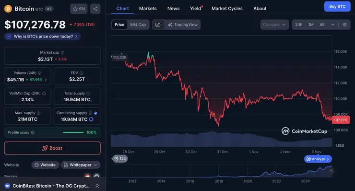
Task: Click the Whitepaper document icon
Action: click(66, 165)
